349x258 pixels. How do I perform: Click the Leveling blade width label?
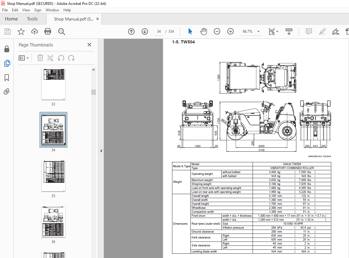204,252
